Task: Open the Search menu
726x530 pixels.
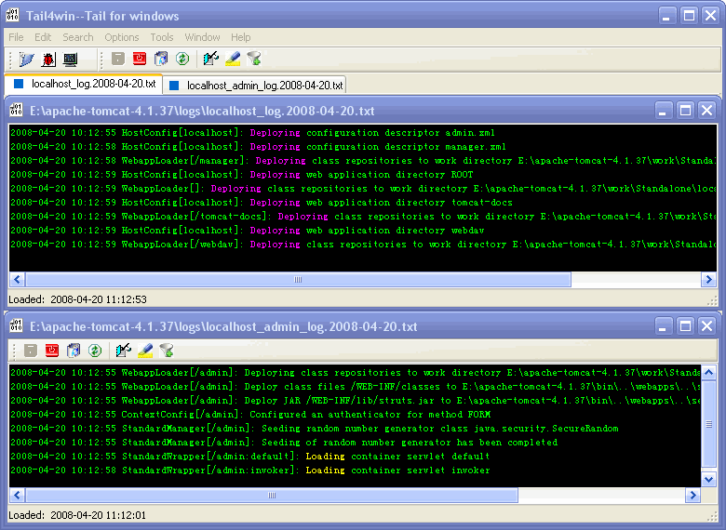Action: click(x=78, y=37)
